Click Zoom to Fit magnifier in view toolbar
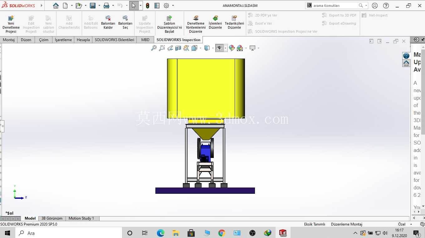 pyautogui.click(x=154, y=48)
